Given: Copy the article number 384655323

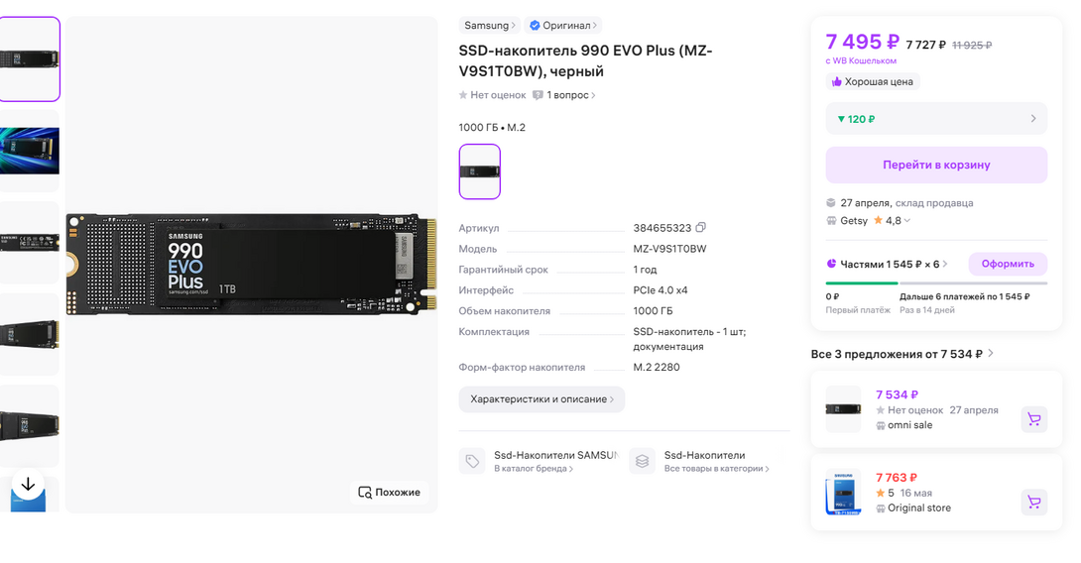Looking at the screenshot, I should pyautogui.click(x=701, y=228).
